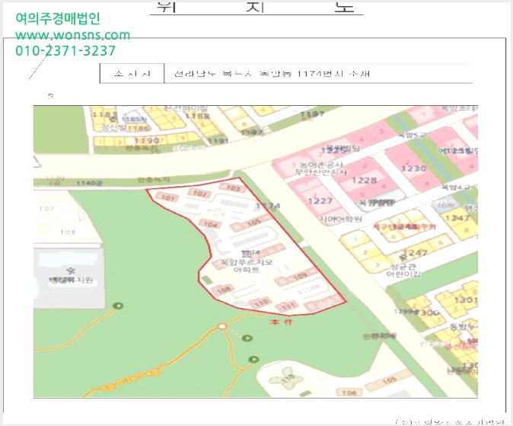Screen dimensions: 513x426
Task: Click the lot number 1188 label
Action: coord(197,116)
